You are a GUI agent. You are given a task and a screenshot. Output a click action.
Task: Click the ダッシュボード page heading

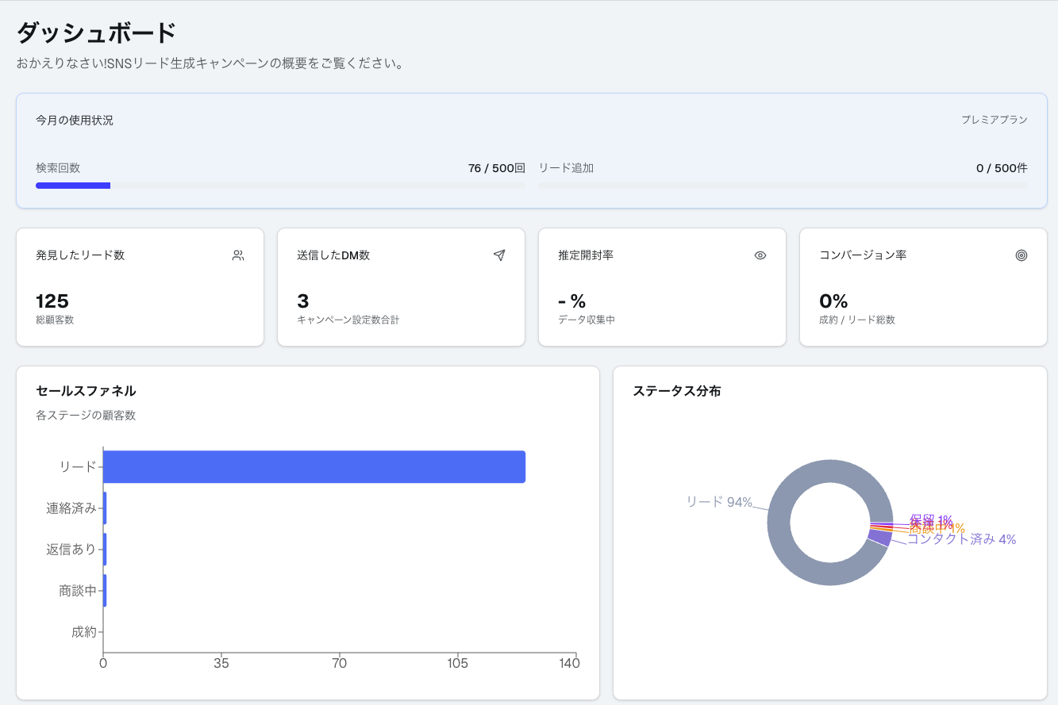tap(96, 33)
